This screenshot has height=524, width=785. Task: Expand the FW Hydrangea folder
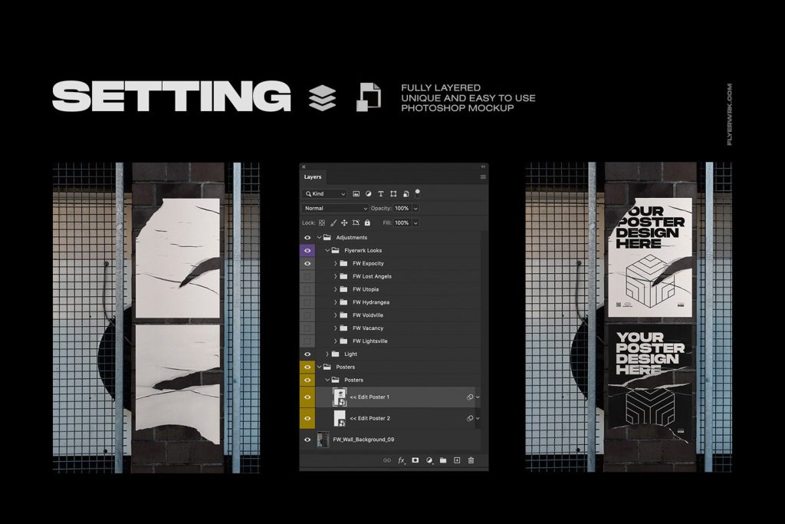click(336, 302)
